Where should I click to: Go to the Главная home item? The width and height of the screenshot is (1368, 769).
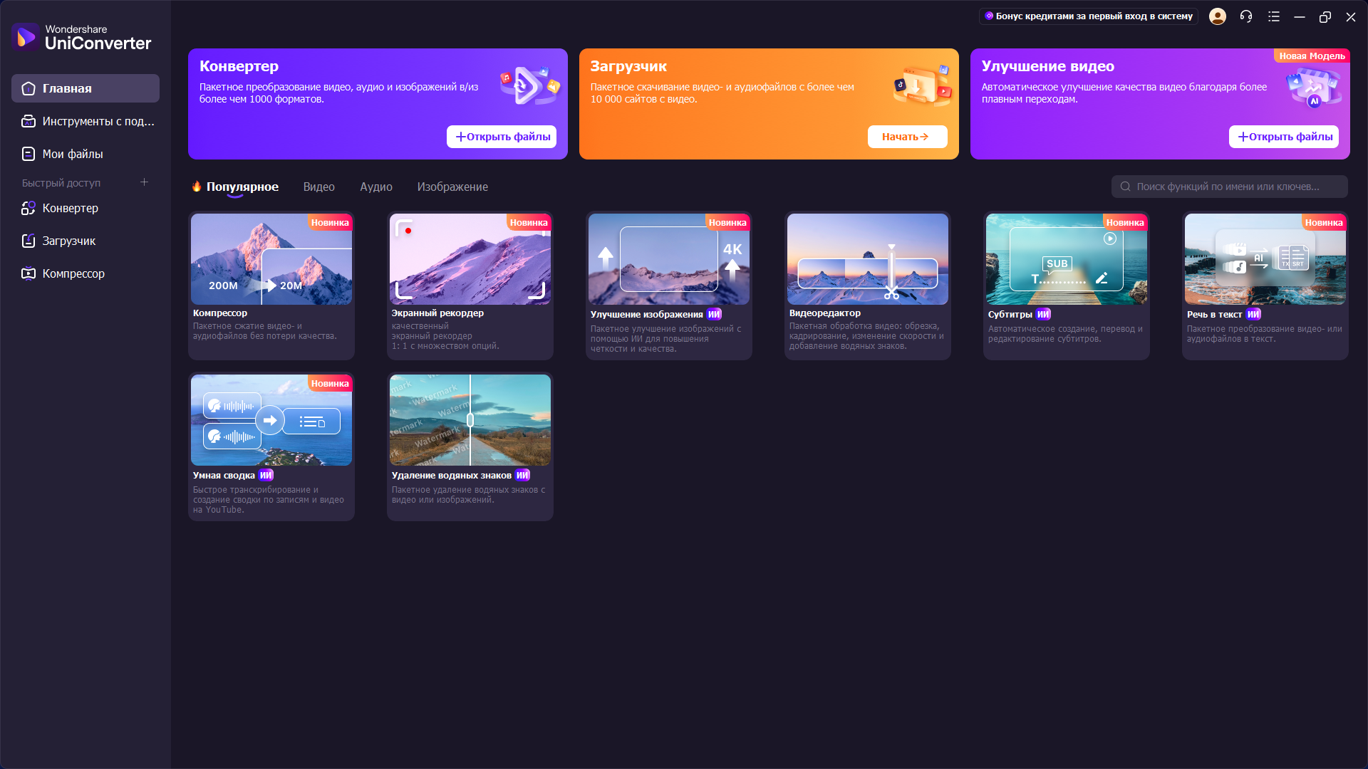[x=67, y=88]
